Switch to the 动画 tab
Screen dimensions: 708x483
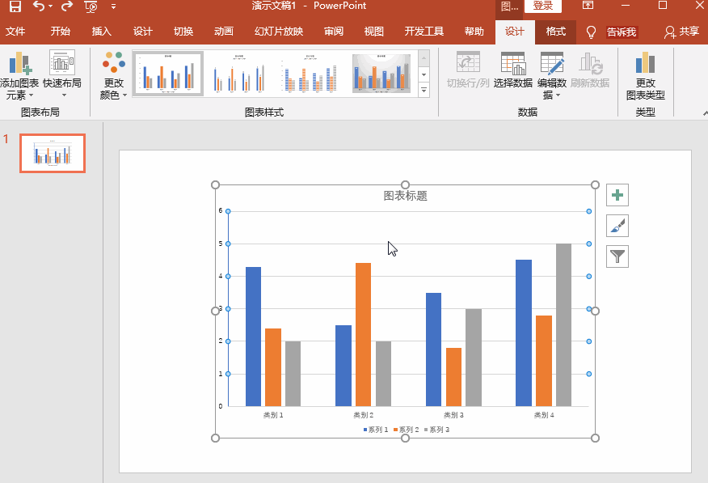coord(224,32)
